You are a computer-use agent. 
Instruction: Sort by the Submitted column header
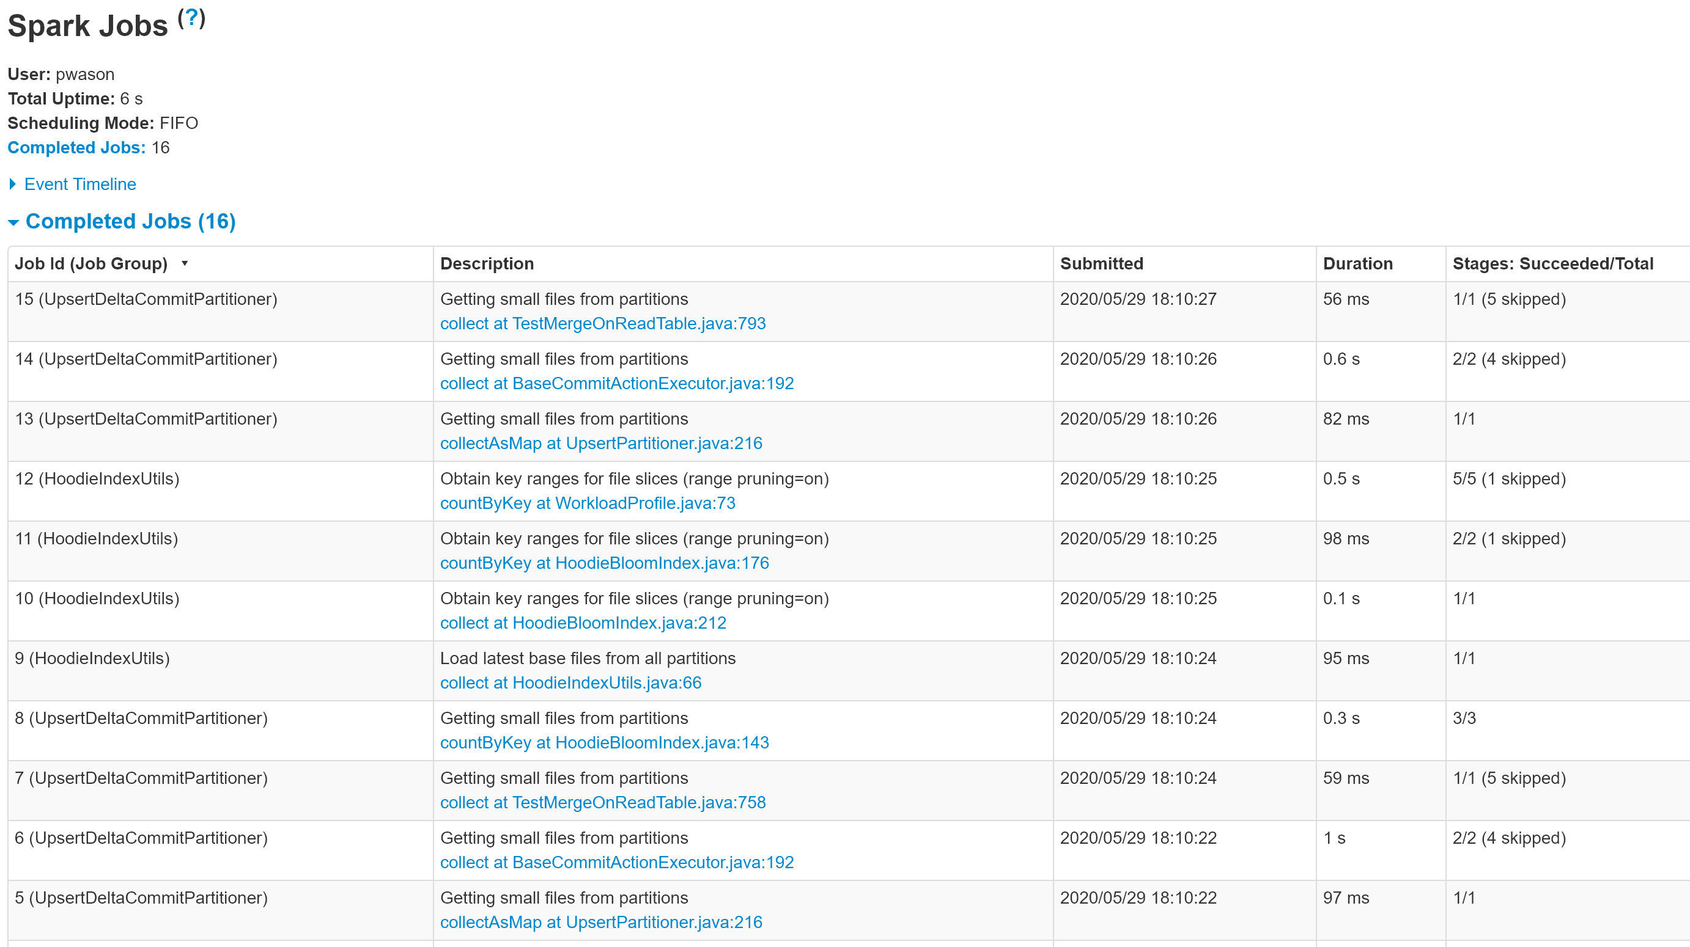point(1101,263)
